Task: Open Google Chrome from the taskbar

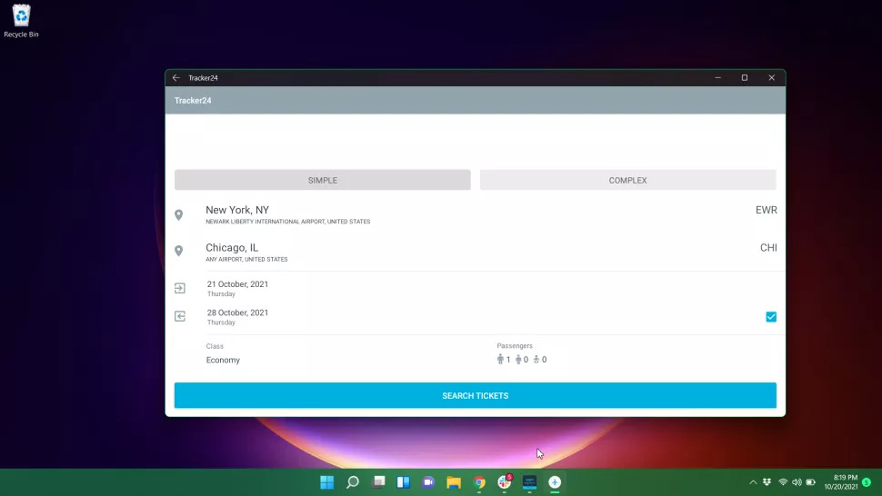Action: tap(479, 482)
